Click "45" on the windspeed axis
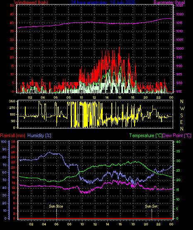193x230 pixels. (x=12, y=14)
